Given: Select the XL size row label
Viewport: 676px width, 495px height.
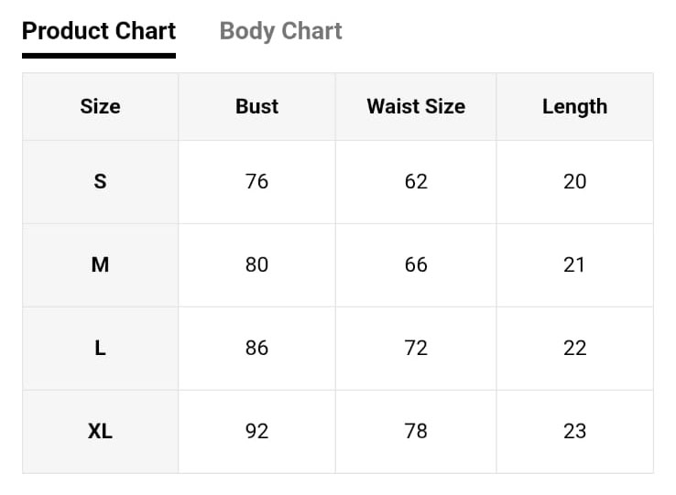Looking at the screenshot, I should (x=100, y=431).
